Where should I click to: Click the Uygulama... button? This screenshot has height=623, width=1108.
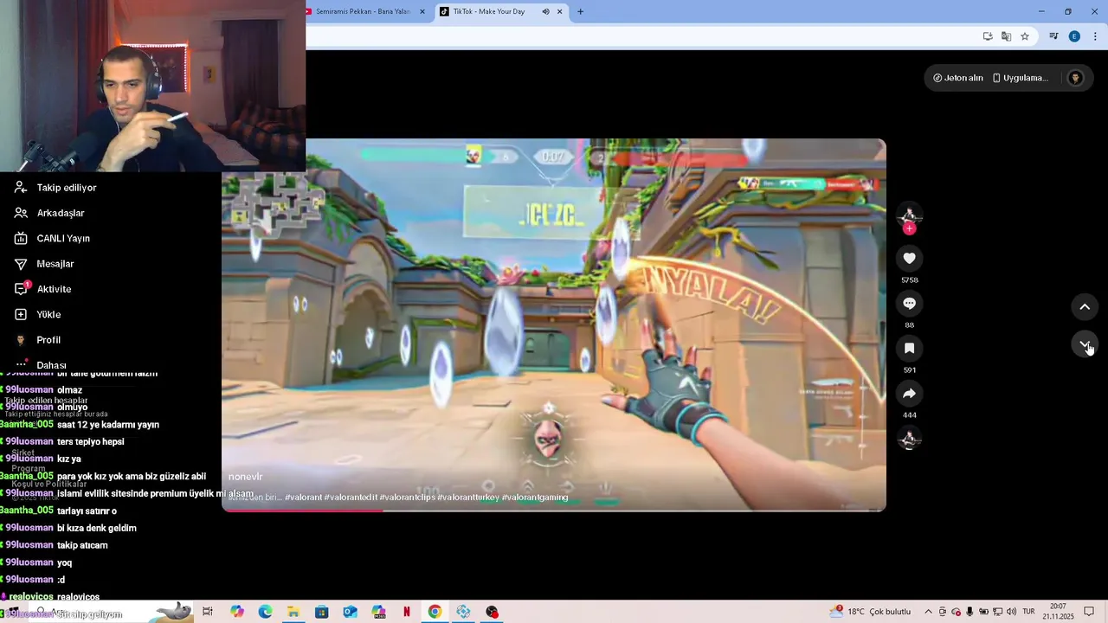(1020, 78)
